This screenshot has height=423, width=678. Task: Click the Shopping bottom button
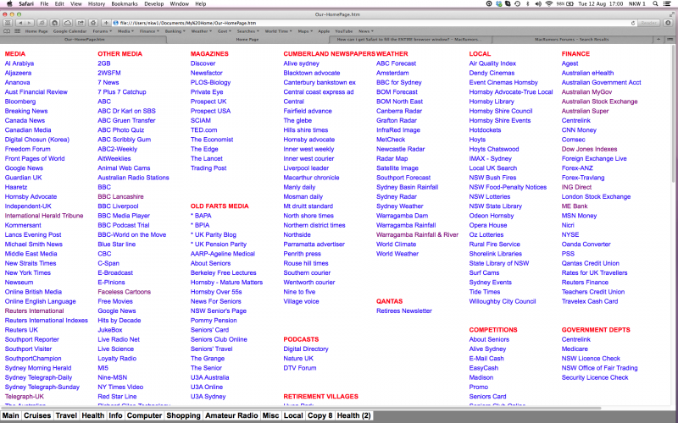pos(183,415)
